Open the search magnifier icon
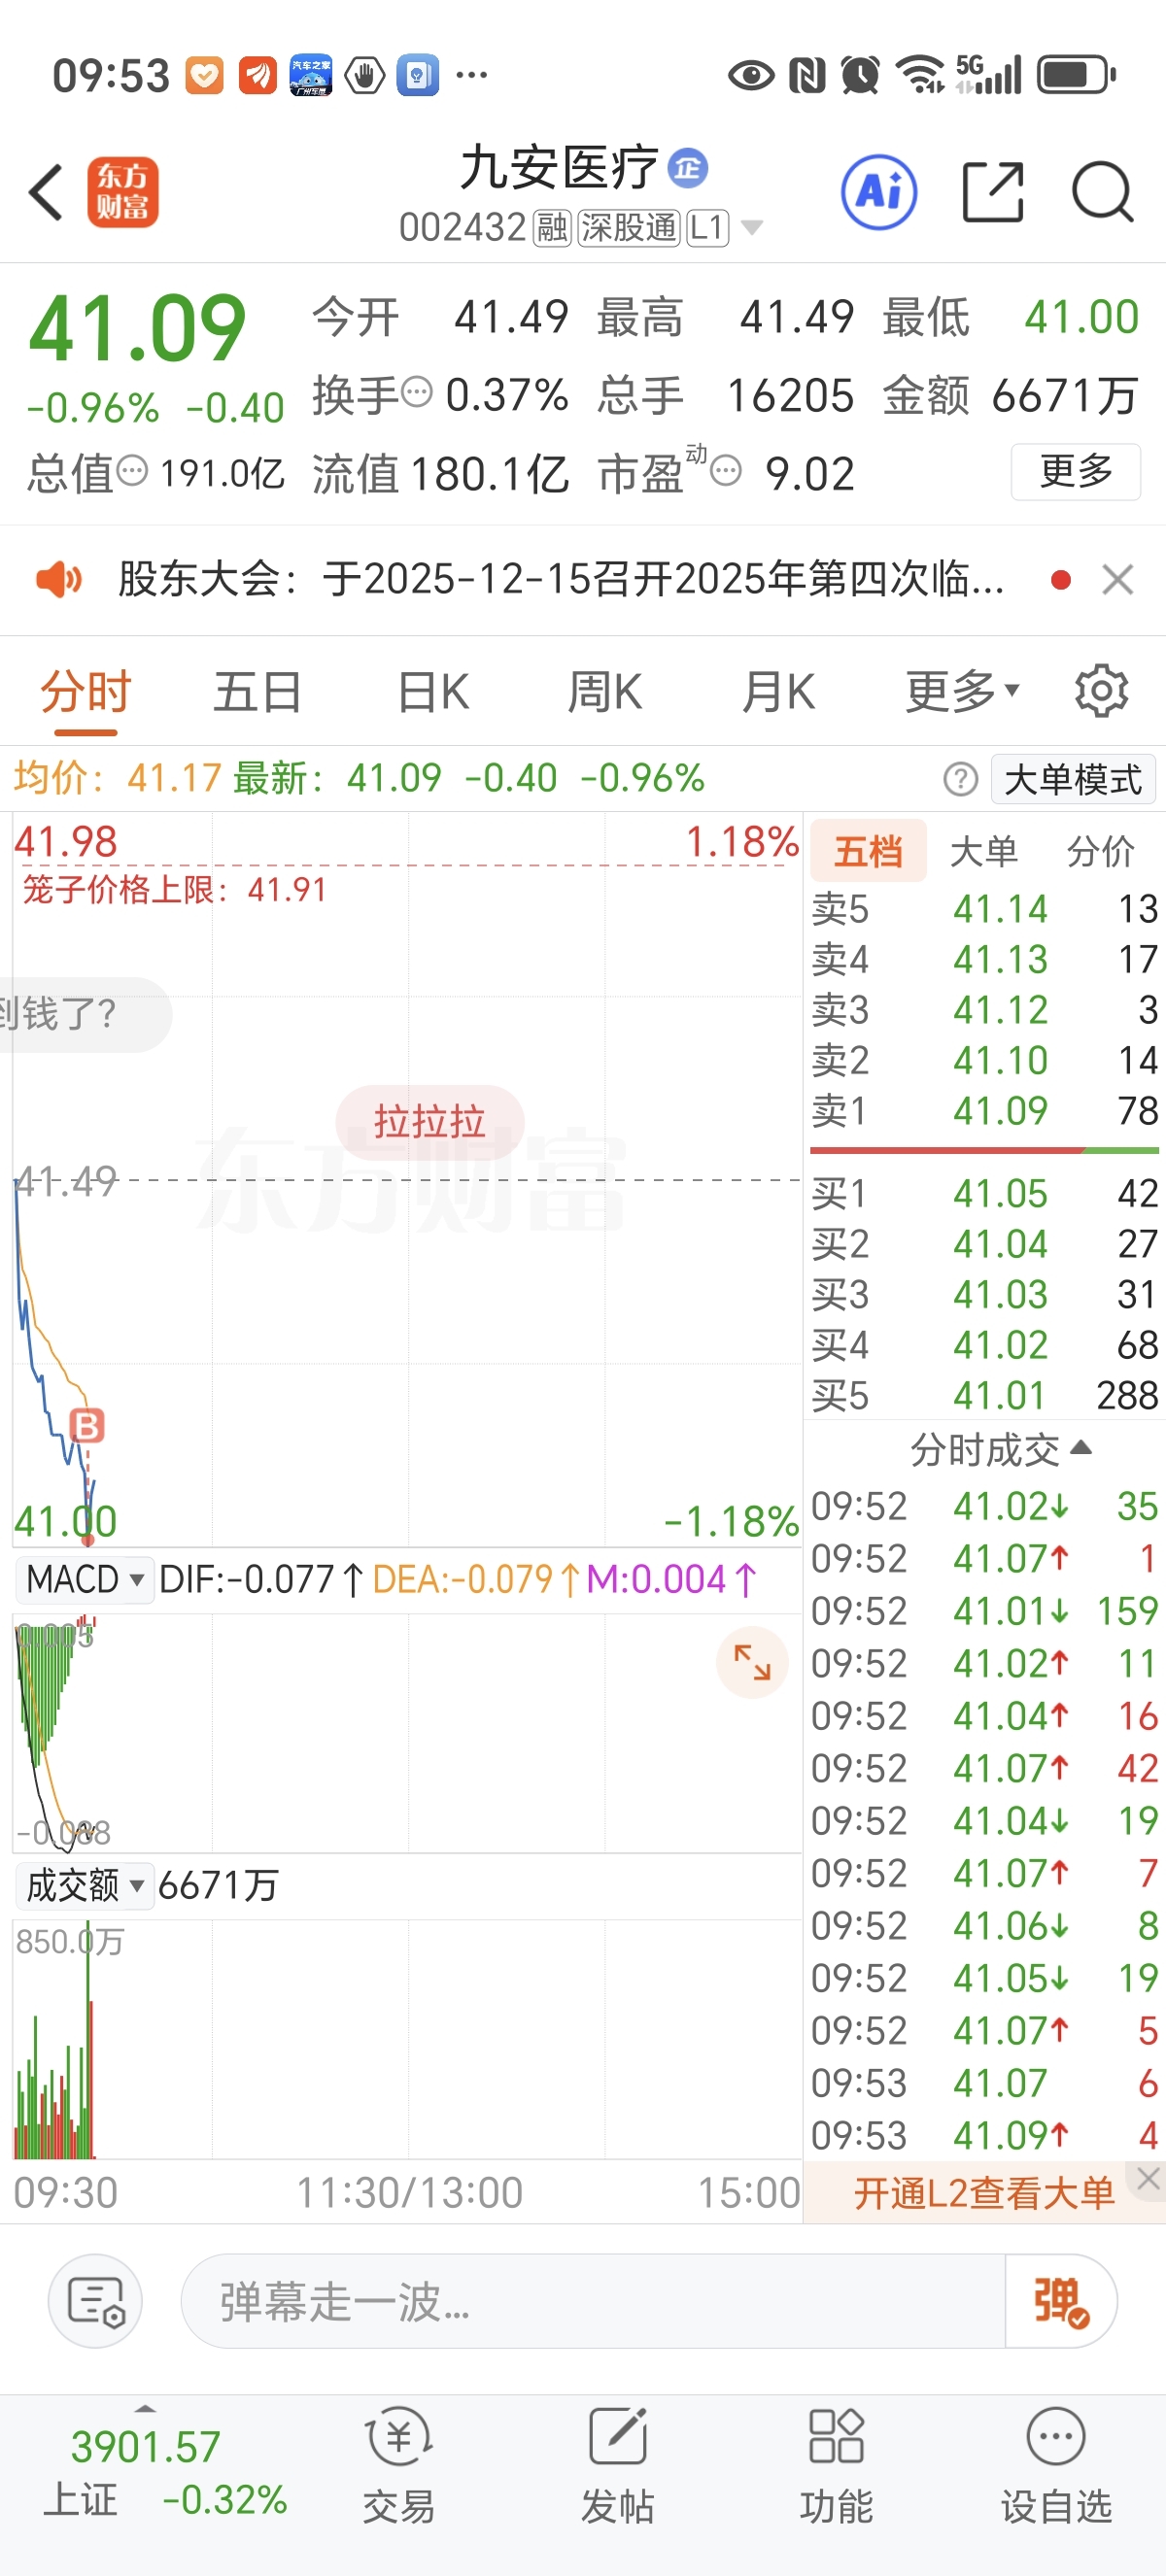 pyautogui.click(x=1102, y=191)
